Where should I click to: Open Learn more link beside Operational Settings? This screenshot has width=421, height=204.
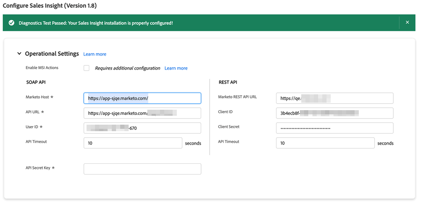coord(94,54)
